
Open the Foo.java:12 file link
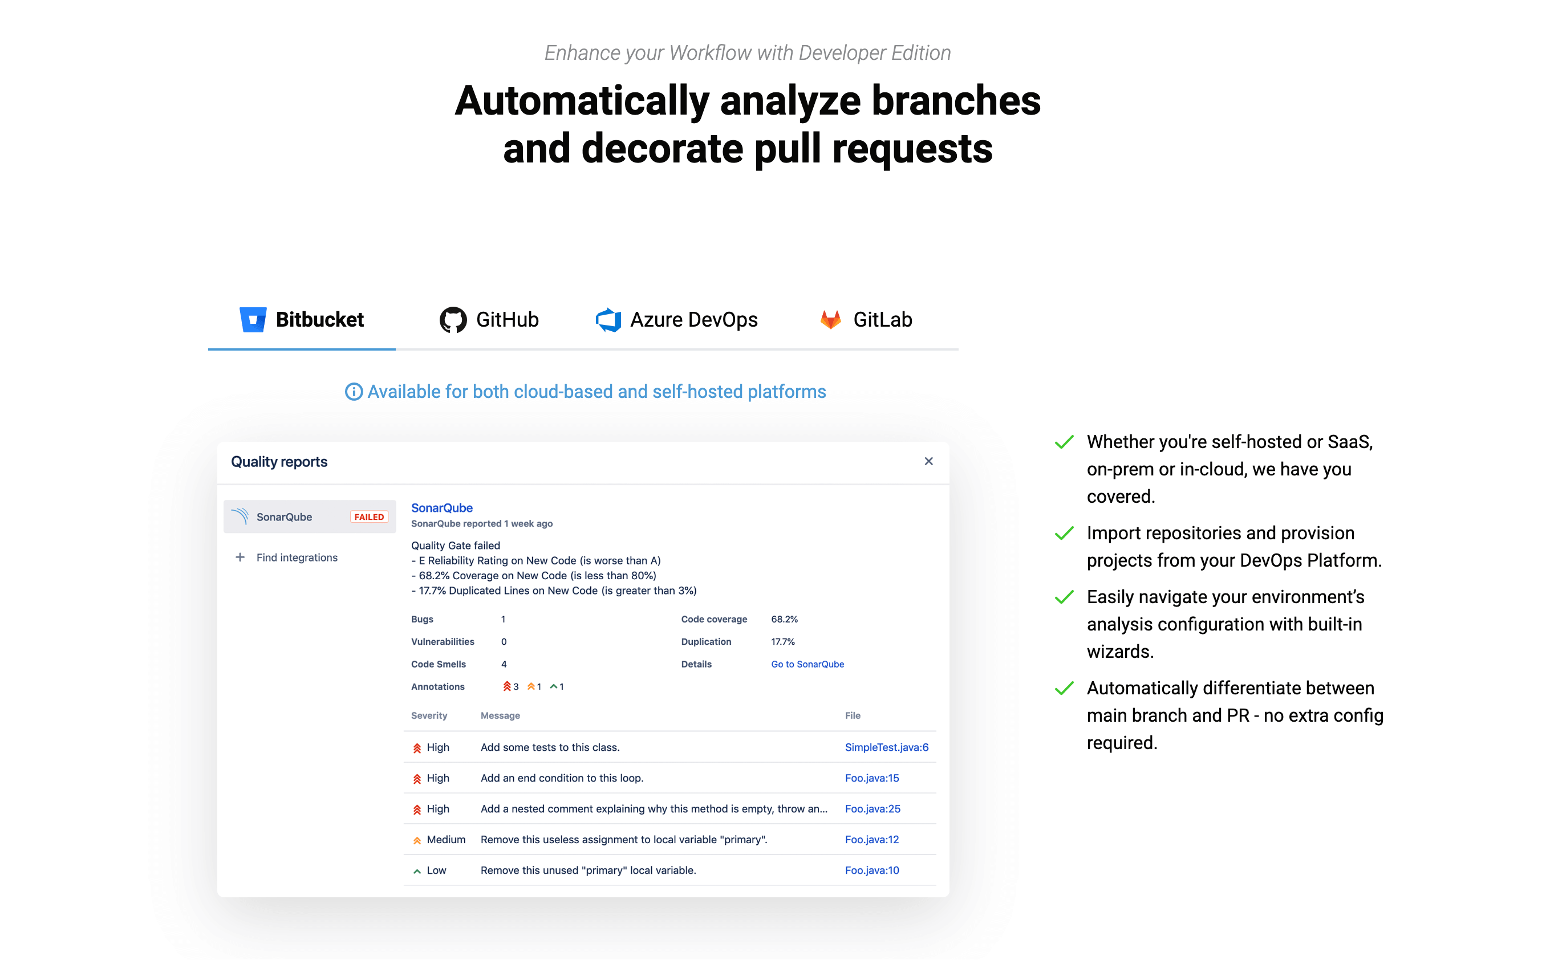[872, 839]
